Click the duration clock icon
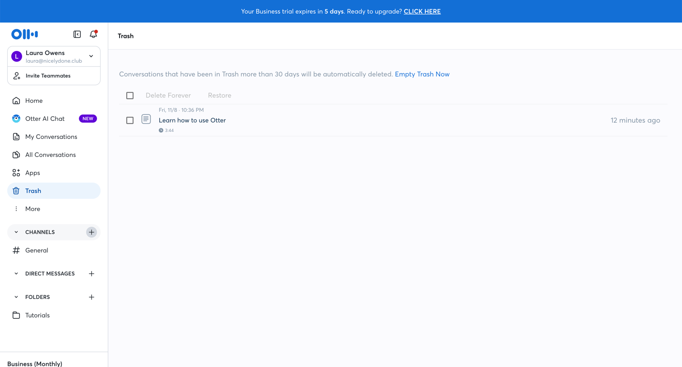 pos(161,130)
